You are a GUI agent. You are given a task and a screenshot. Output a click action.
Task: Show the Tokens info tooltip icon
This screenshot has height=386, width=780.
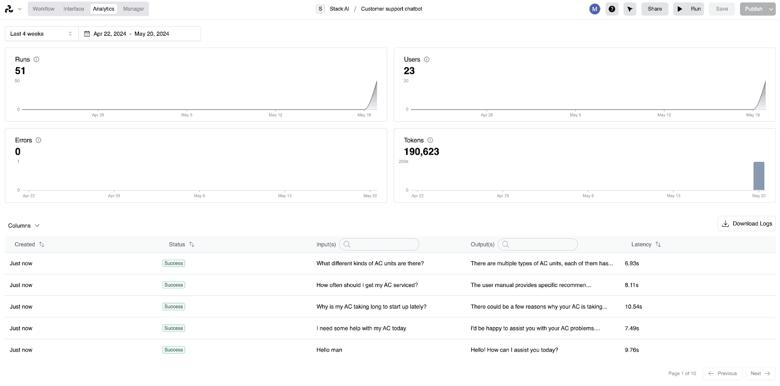(x=430, y=140)
